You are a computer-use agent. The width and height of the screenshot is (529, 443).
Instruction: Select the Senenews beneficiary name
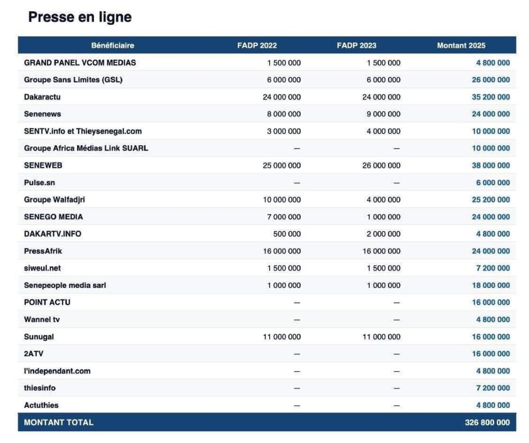click(x=42, y=114)
